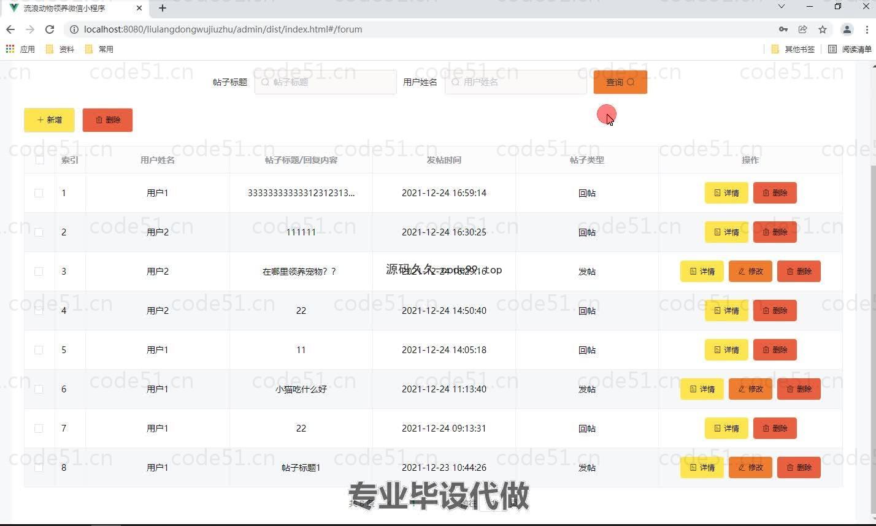Open the 应用 apps shortcut
Screen dimensions: 876x526
(20, 49)
